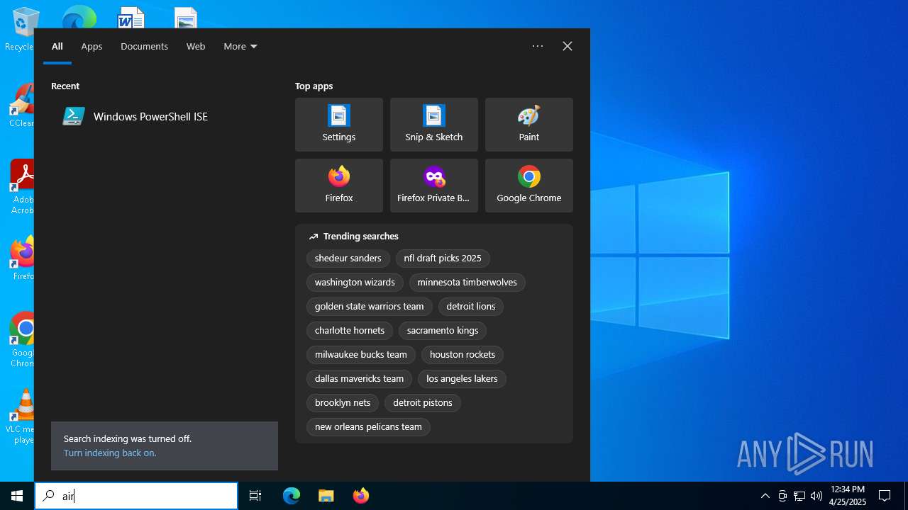Click the Show desktop sliver

pyautogui.click(x=906, y=496)
